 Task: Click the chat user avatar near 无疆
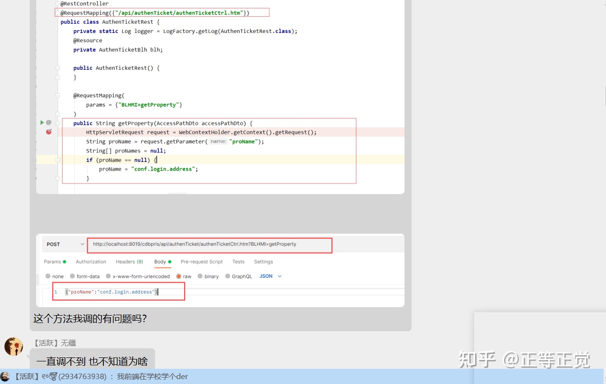13,346
